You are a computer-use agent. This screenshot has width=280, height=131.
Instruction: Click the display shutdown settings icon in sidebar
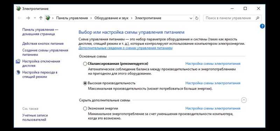tap(18, 62)
